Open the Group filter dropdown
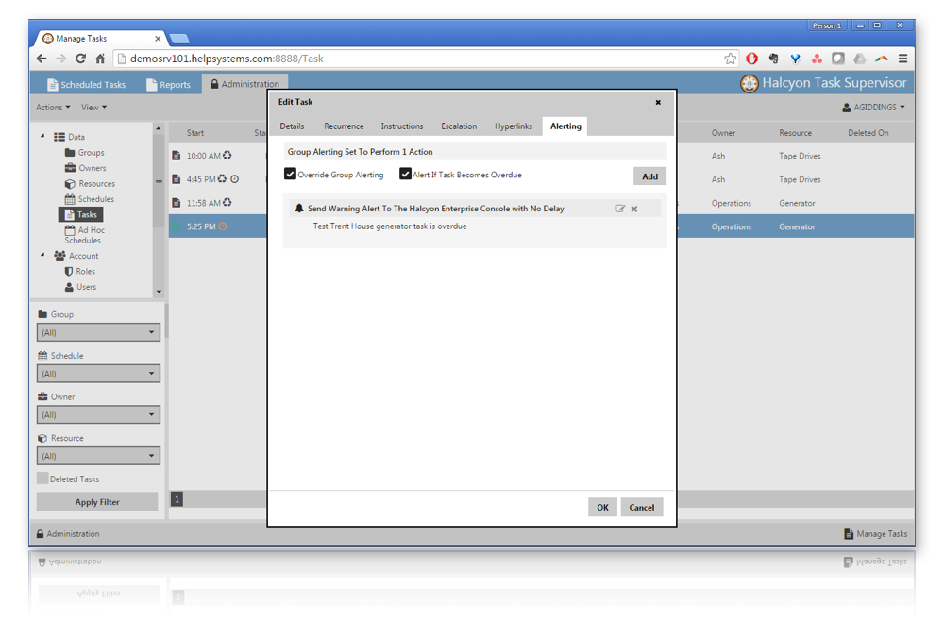944x637 pixels. [x=98, y=332]
